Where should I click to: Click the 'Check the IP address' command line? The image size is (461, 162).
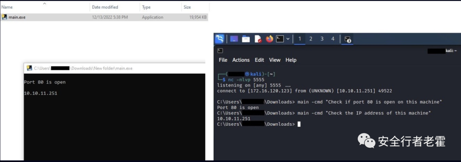click(365, 113)
